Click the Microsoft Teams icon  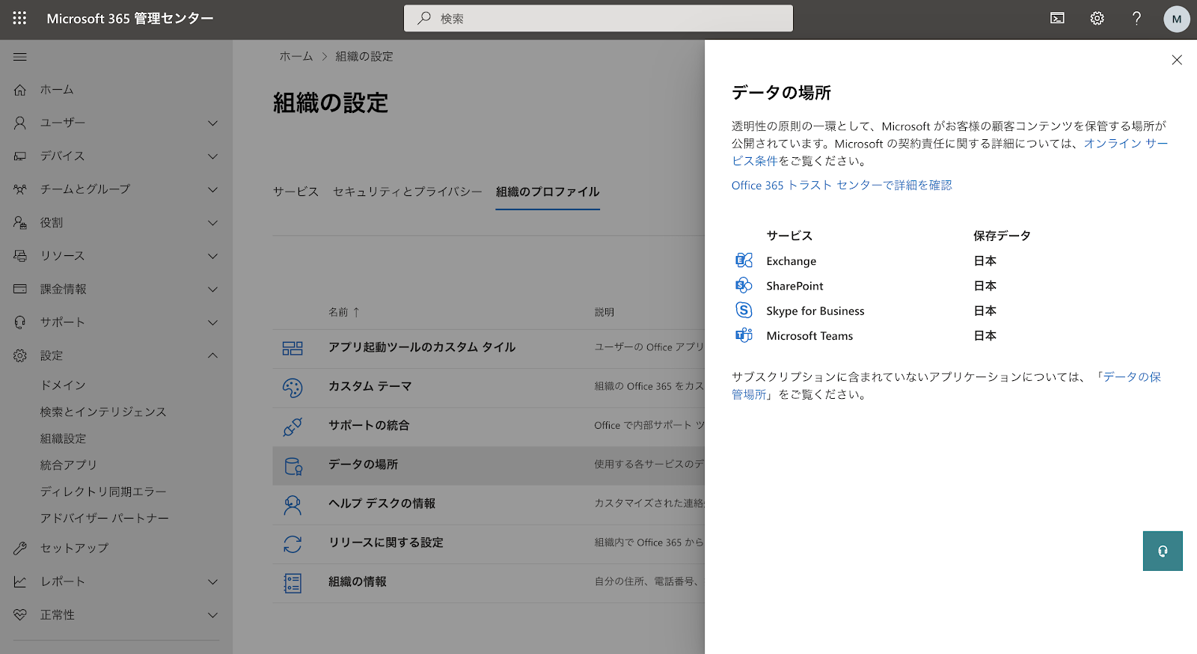(x=744, y=335)
